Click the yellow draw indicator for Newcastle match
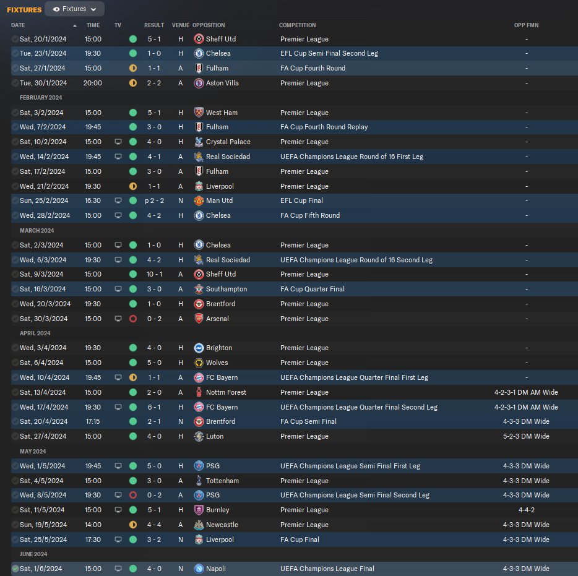Screen dimensions: 578x576 pos(133,525)
